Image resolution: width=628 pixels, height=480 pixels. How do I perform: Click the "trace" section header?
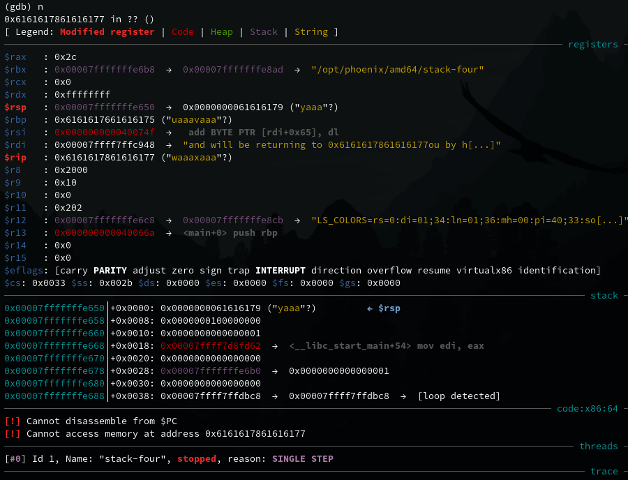point(604,471)
